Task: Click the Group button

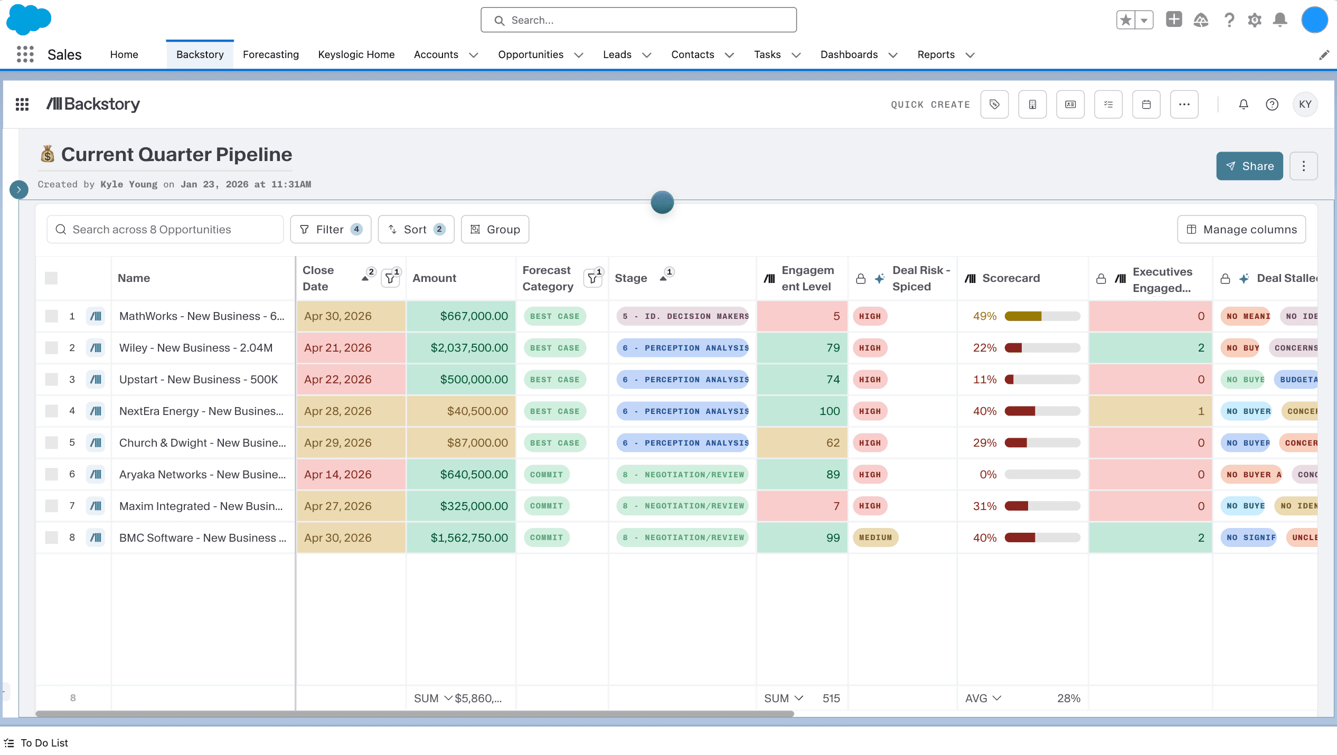Action: 495,229
